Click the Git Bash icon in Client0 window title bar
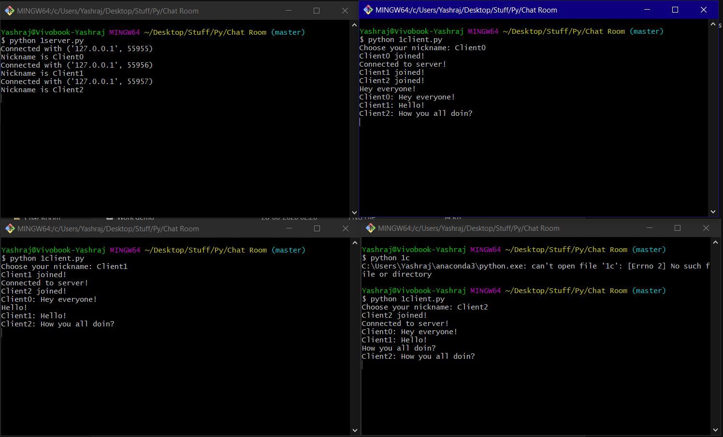The width and height of the screenshot is (723, 437). tap(368, 10)
